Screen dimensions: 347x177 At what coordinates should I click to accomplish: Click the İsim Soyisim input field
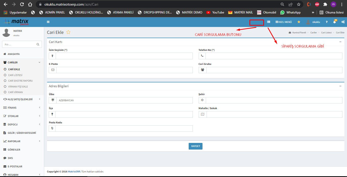coord(124,56)
